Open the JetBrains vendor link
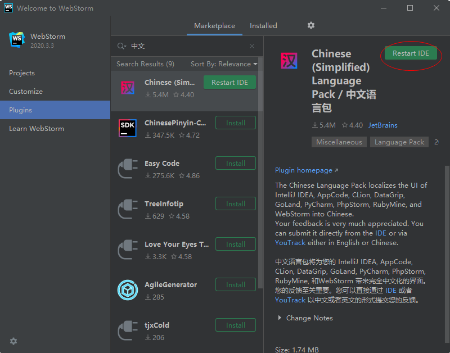 coord(383,125)
